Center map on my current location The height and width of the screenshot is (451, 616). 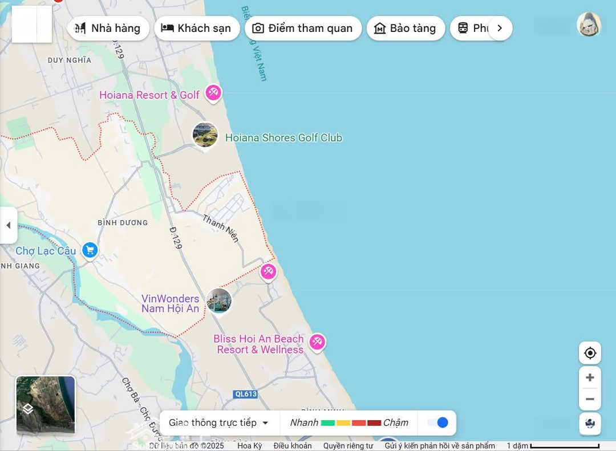point(590,353)
